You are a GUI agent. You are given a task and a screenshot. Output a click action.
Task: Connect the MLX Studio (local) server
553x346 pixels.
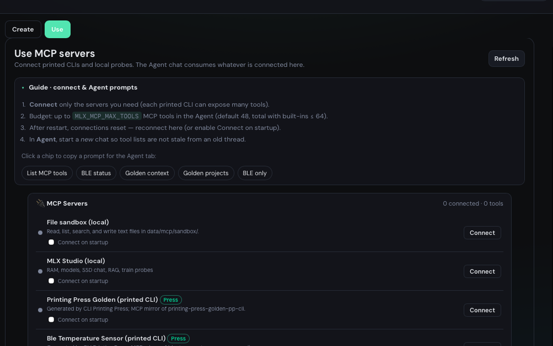point(482,272)
